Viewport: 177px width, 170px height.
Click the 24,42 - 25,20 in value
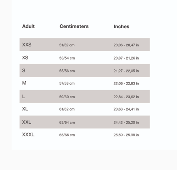pos(126,122)
